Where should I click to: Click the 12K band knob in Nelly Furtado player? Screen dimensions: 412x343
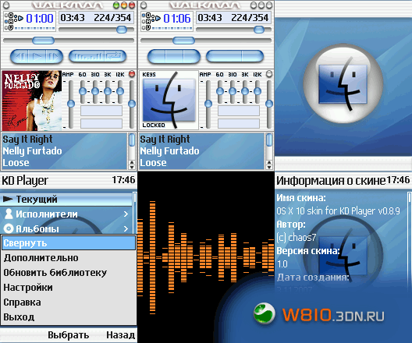pyautogui.click(x=120, y=91)
